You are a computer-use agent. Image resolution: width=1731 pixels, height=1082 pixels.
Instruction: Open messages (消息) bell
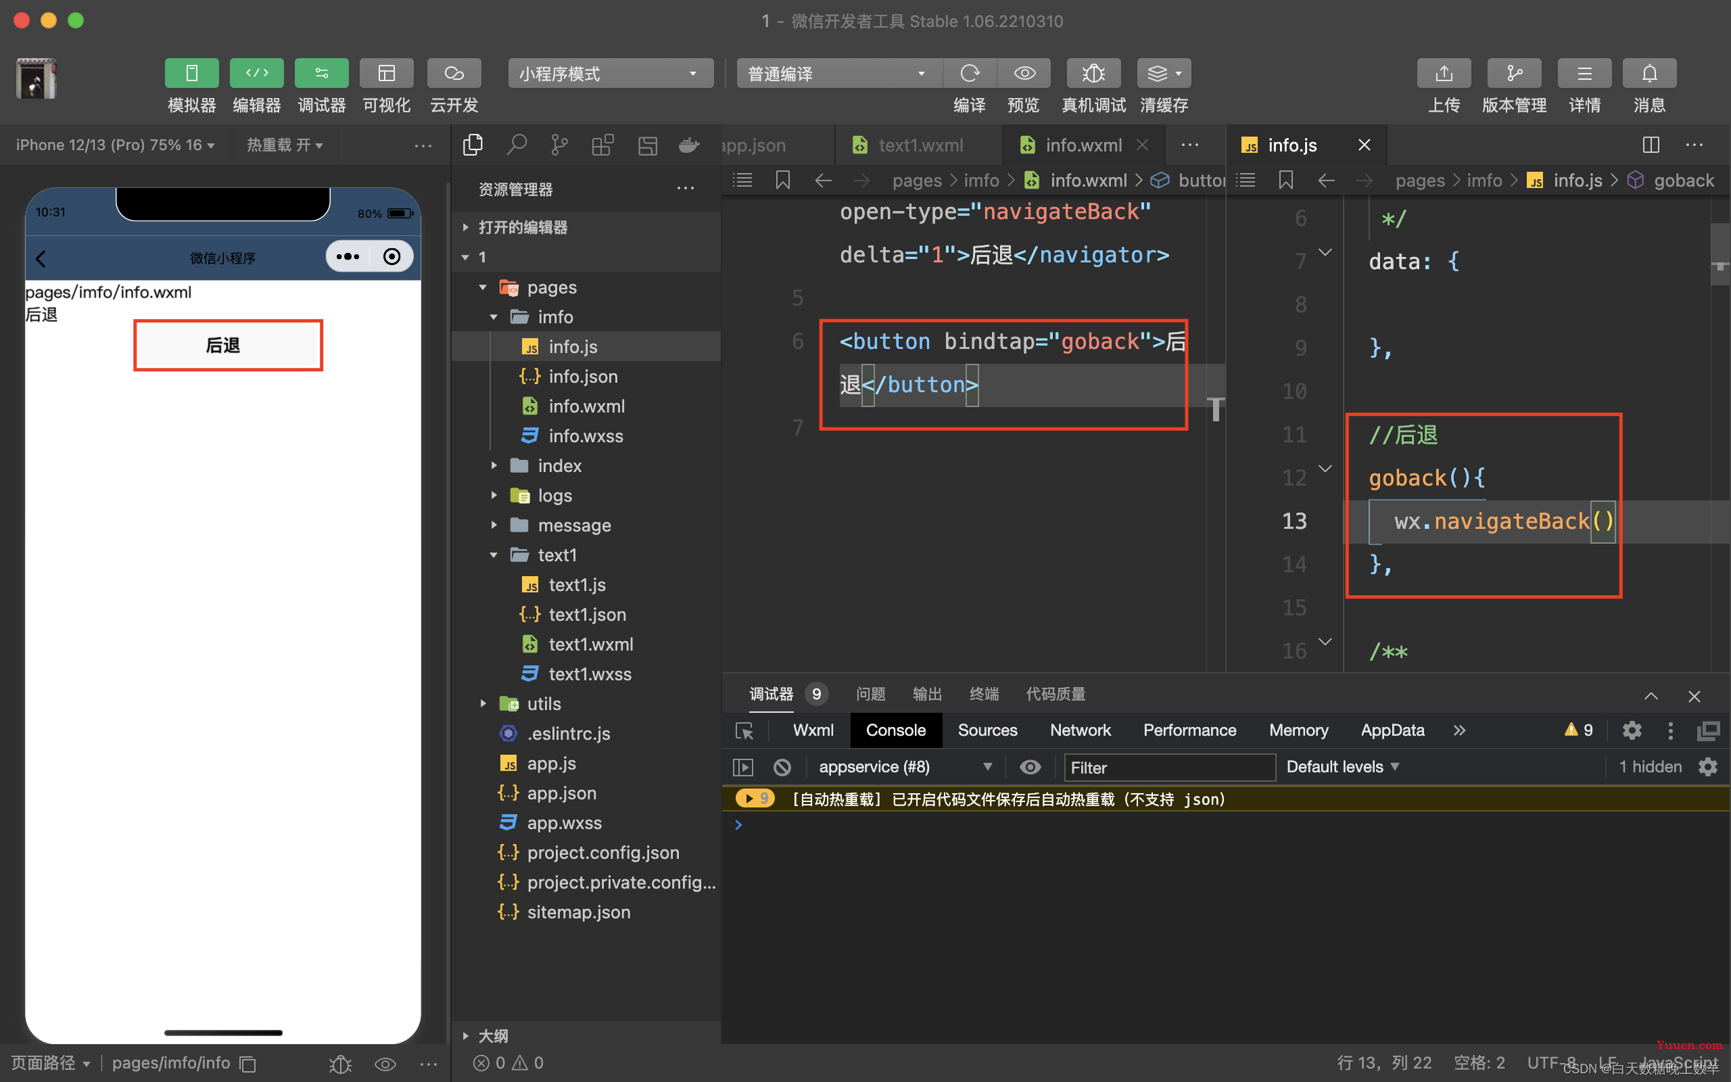1649,73
